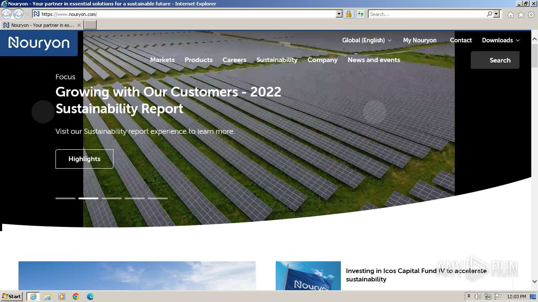Select the fourth carousel indicator bar
This screenshot has height=302, width=538.
click(134, 198)
